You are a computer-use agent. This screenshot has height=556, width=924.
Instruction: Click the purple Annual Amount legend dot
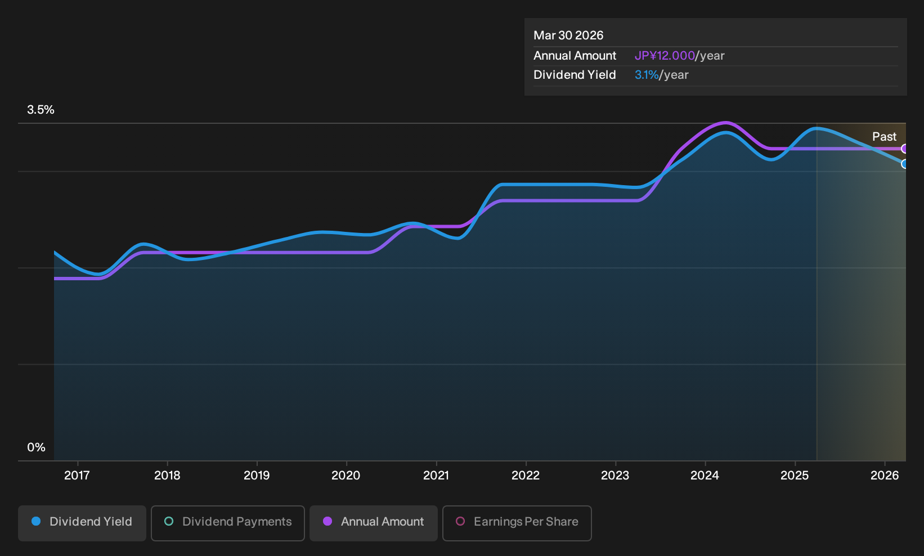pos(328,522)
